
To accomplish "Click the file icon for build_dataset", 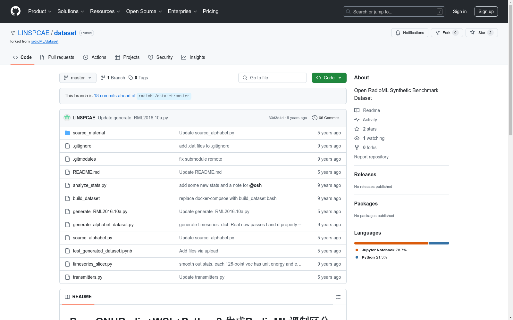I will click(67, 198).
